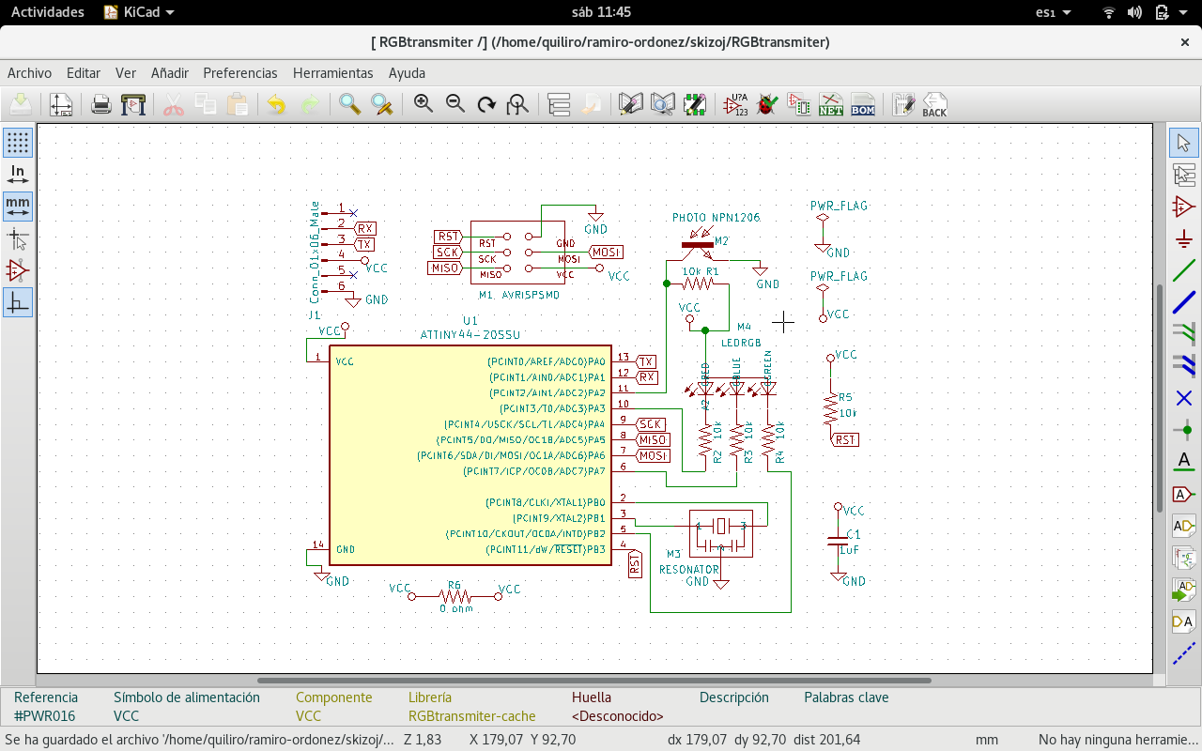Click the Plot schematic icon
Viewport: 1202px width, 751px height.
coord(133,104)
